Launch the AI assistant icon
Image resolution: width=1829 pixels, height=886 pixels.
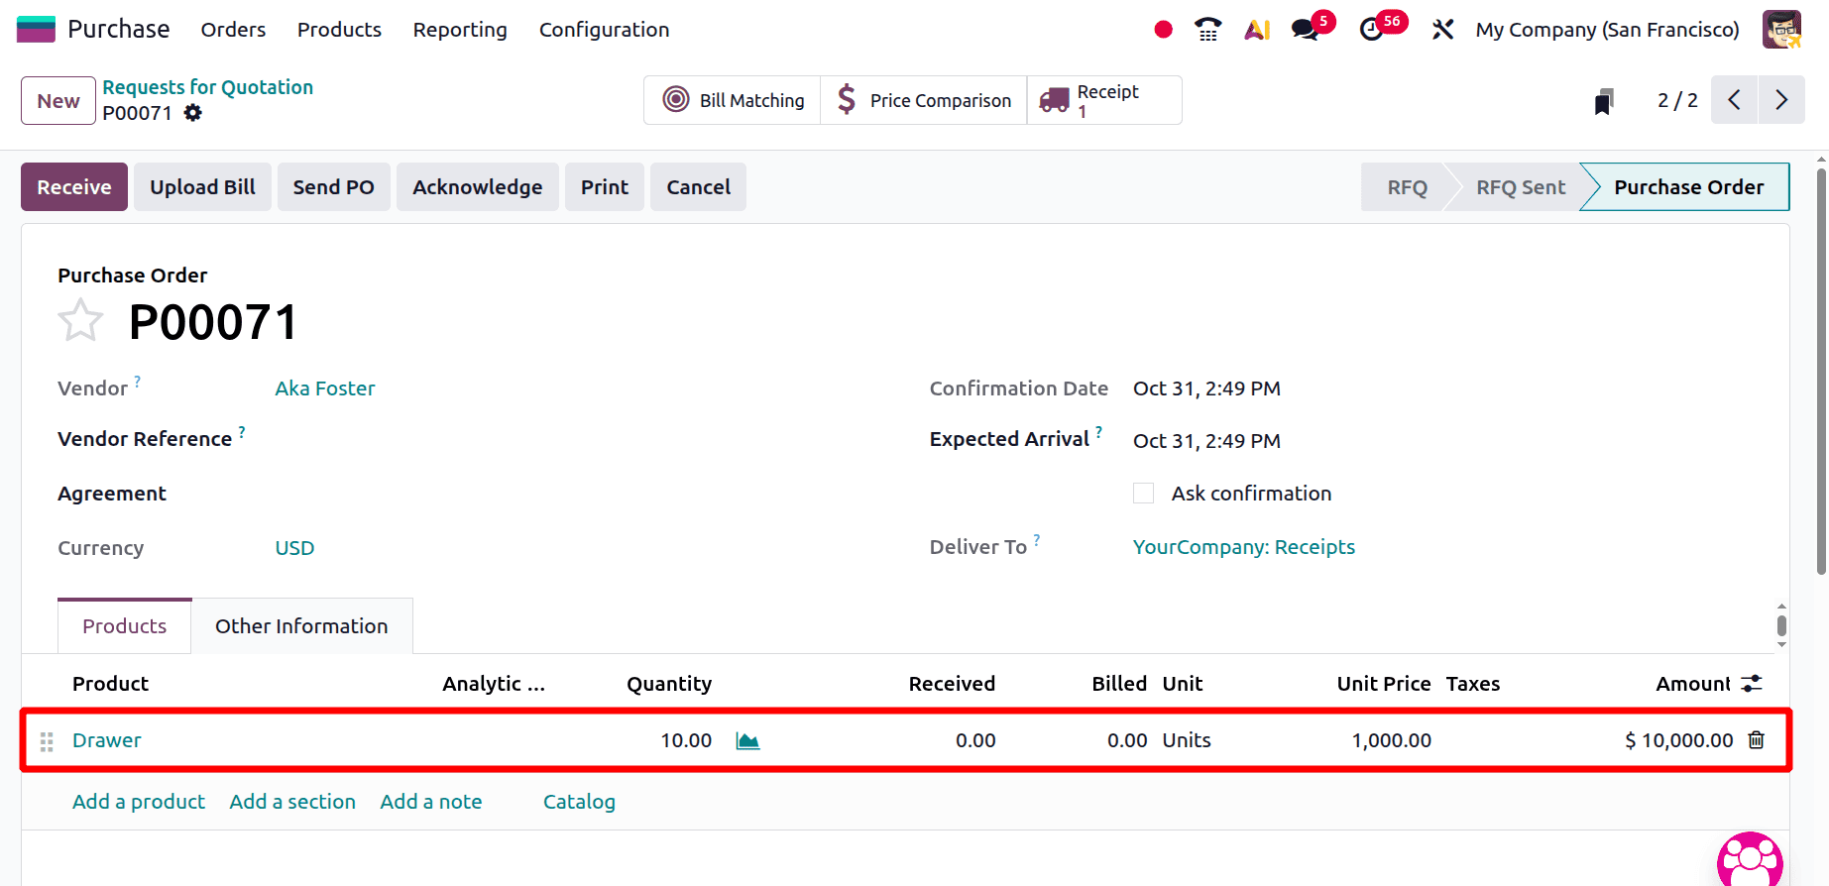pos(1255,30)
